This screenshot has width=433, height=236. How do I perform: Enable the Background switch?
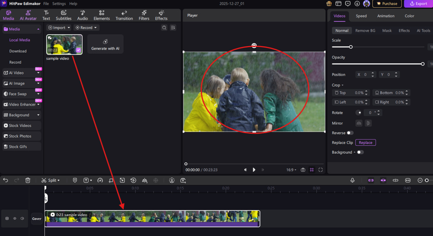[360, 152]
